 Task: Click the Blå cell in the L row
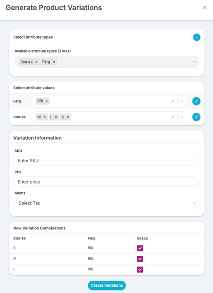pyautogui.click(x=90, y=269)
